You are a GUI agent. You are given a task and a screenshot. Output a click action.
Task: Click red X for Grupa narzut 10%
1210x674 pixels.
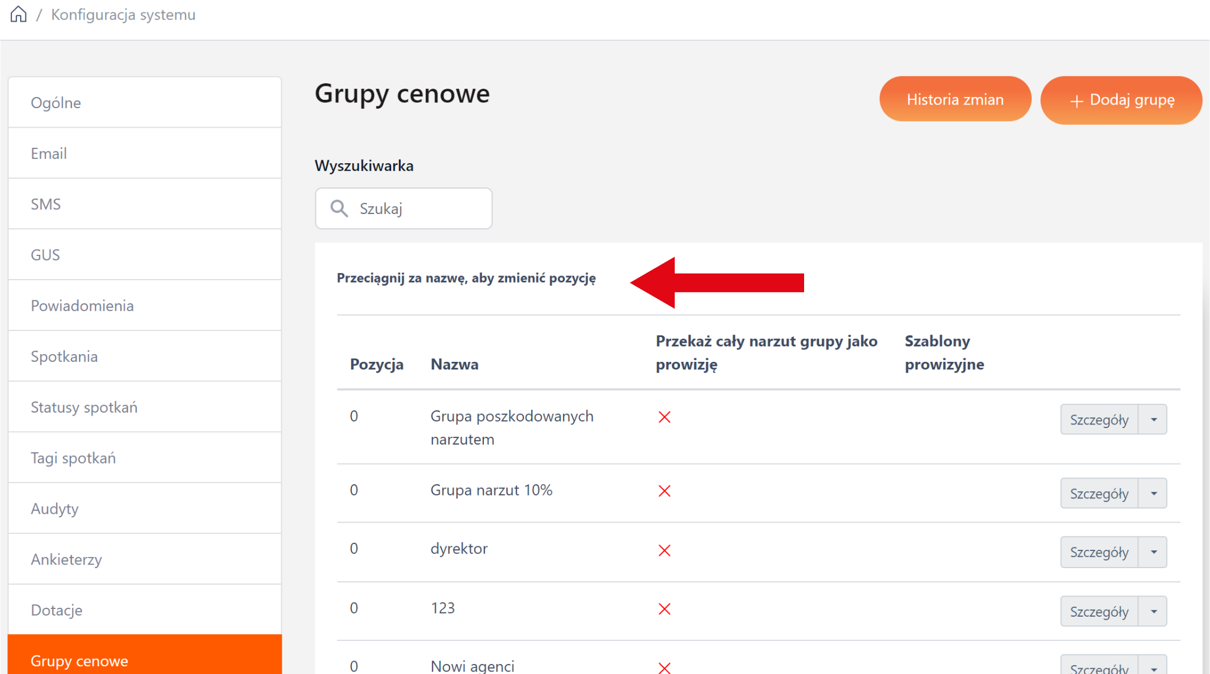click(x=664, y=491)
